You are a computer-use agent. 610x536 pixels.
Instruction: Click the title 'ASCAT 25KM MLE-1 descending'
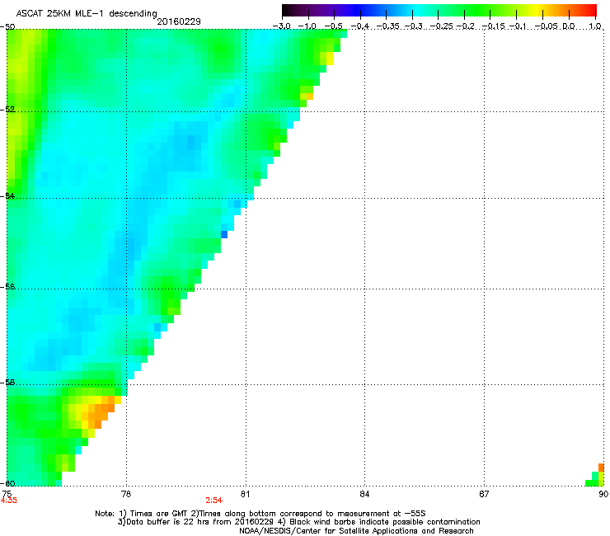click(87, 14)
